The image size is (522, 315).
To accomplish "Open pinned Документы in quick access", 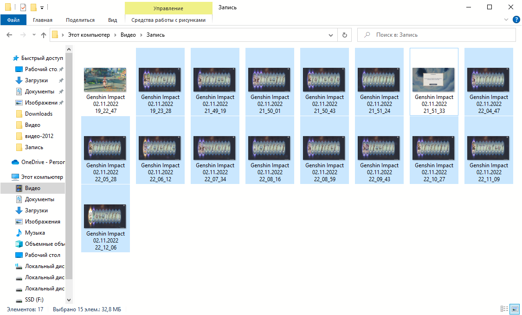I will (39, 92).
